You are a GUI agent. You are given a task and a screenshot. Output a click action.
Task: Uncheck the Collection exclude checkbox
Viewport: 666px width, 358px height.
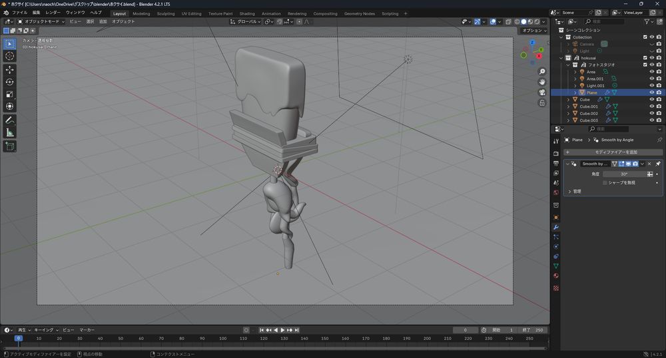[644, 37]
